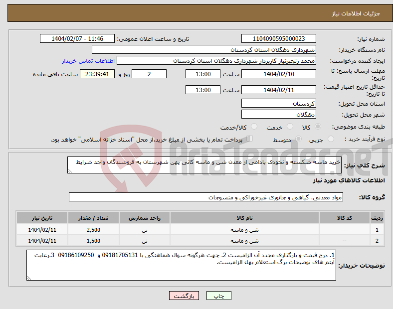Viewport: 393px width, 309px height.
Task: Click the شماره نیاز field 1104090595000023
Action: [278, 38]
